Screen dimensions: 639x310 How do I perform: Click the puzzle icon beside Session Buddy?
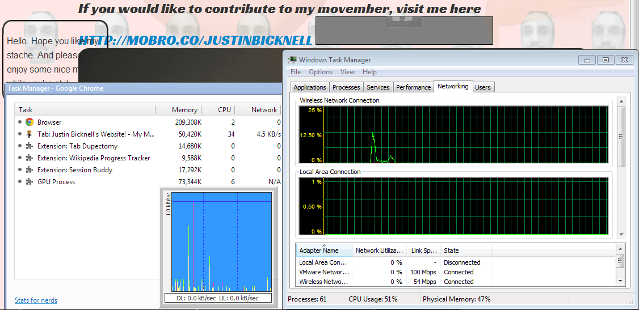coord(30,169)
